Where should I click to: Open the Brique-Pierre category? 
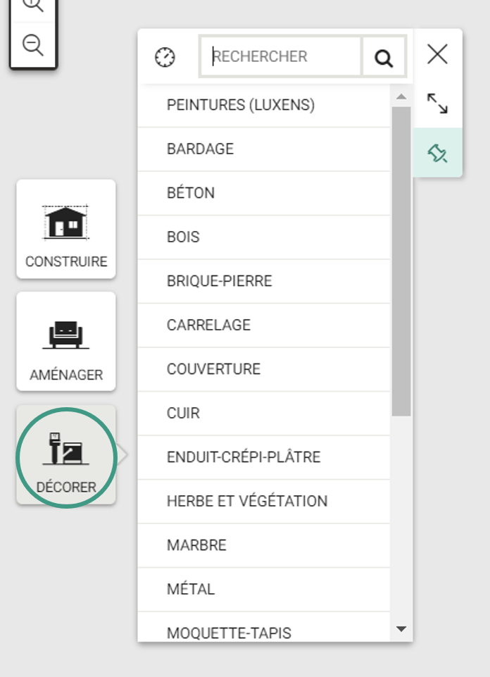264,282
